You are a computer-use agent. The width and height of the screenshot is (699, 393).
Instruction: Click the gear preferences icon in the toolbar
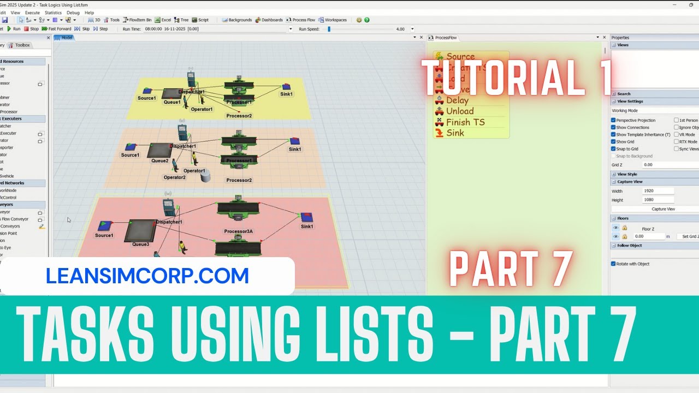click(359, 20)
